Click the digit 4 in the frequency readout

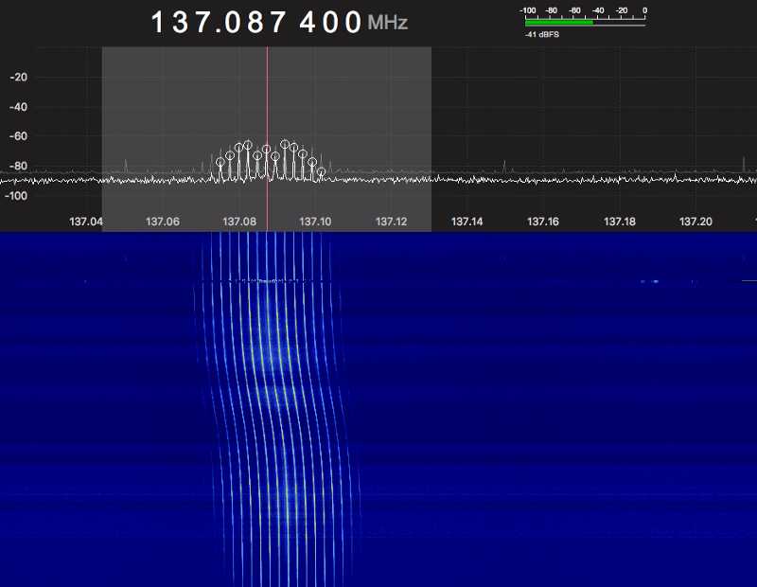point(308,22)
